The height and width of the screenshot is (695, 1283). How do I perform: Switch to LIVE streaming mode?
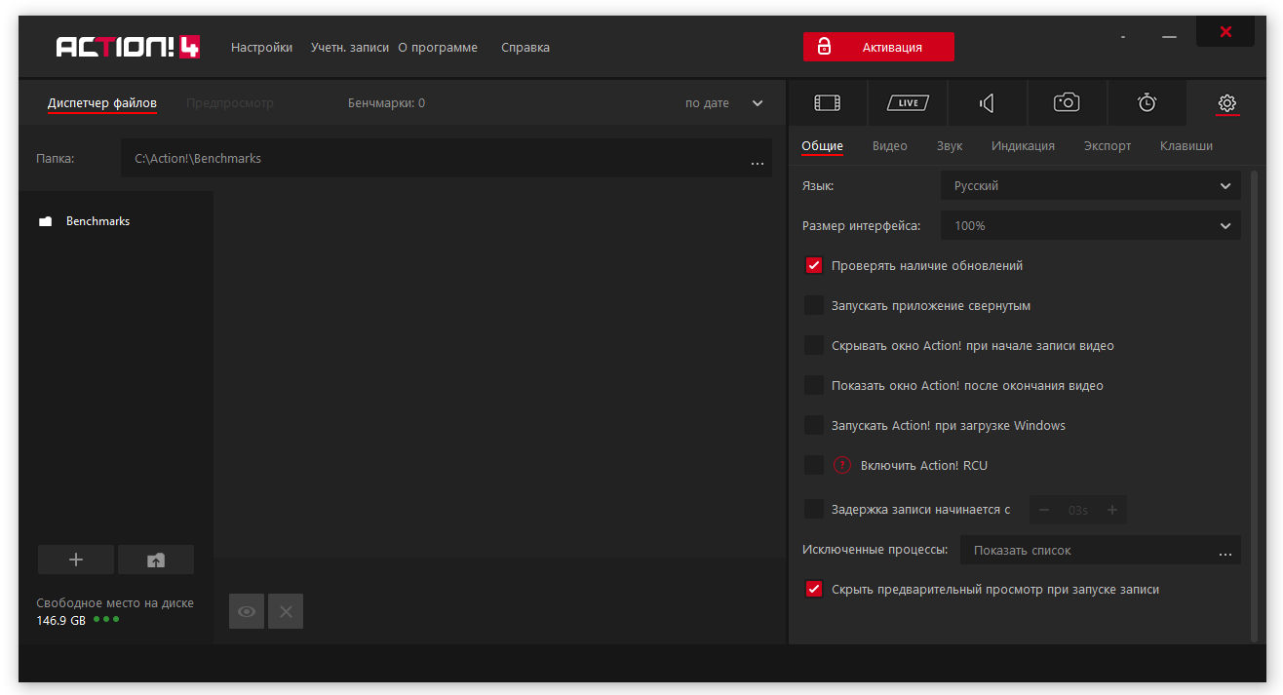(907, 102)
